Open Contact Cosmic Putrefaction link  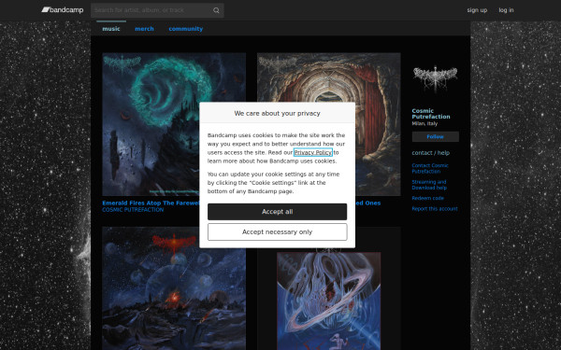430,168
